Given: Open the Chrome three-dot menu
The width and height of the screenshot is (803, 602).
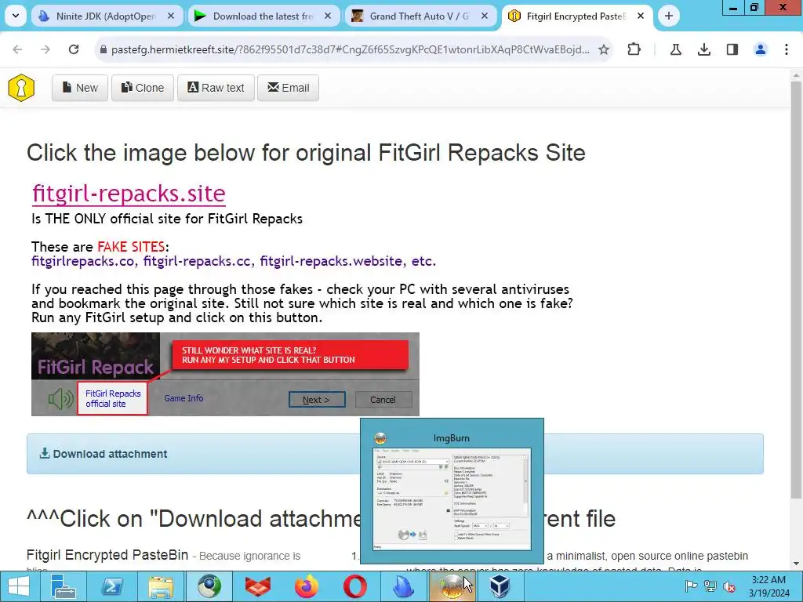Looking at the screenshot, I should 787,49.
